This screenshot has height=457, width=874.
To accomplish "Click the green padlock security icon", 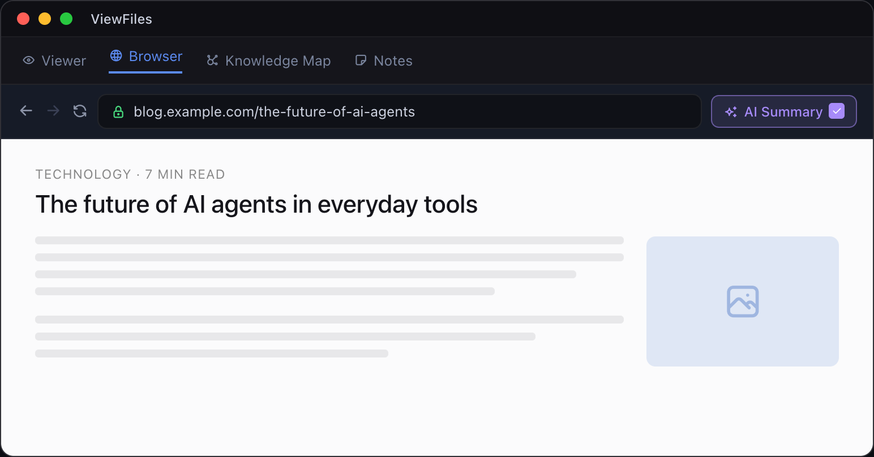I will pyautogui.click(x=118, y=112).
